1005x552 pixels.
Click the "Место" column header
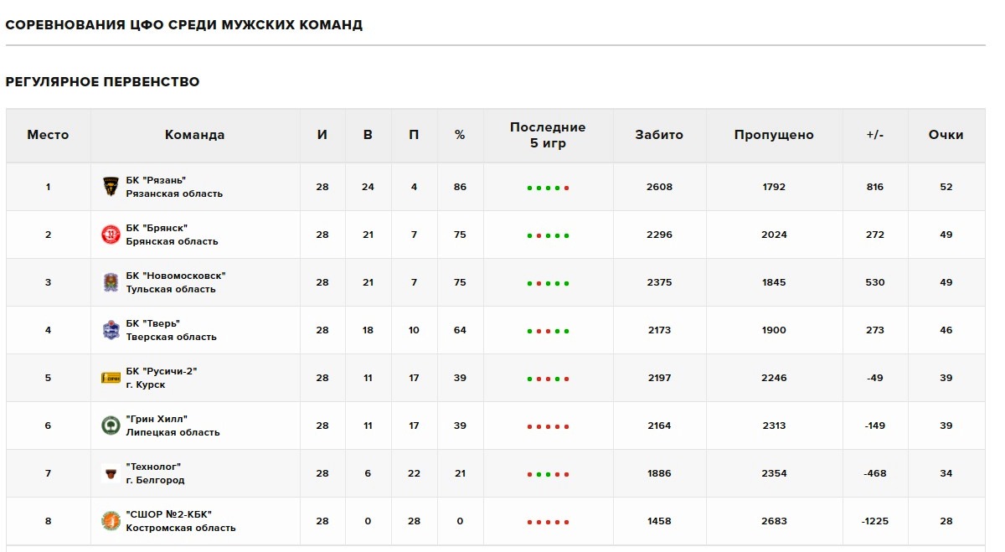(x=48, y=135)
